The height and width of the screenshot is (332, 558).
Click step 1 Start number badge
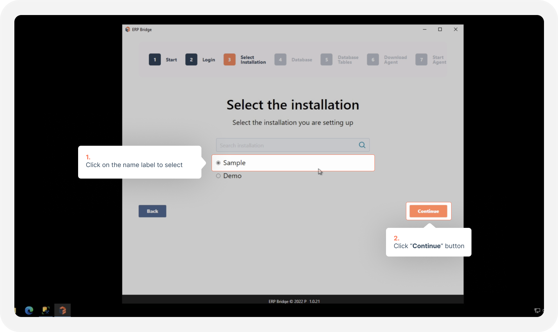tap(155, 60)
